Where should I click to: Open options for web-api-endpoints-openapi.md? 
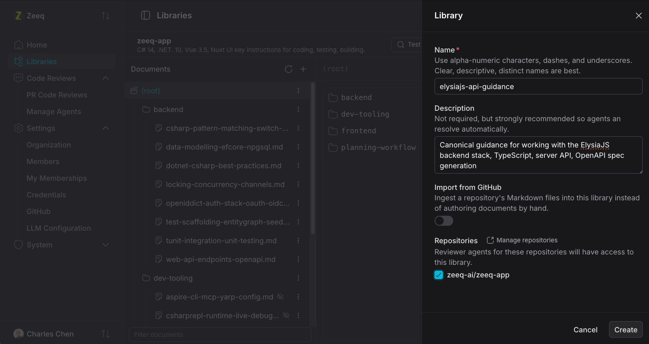click(298, 259)
